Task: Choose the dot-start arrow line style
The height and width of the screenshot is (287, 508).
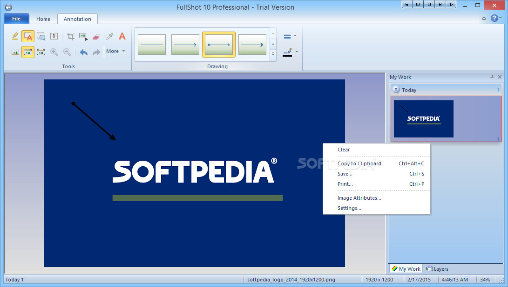Action: 219,45
